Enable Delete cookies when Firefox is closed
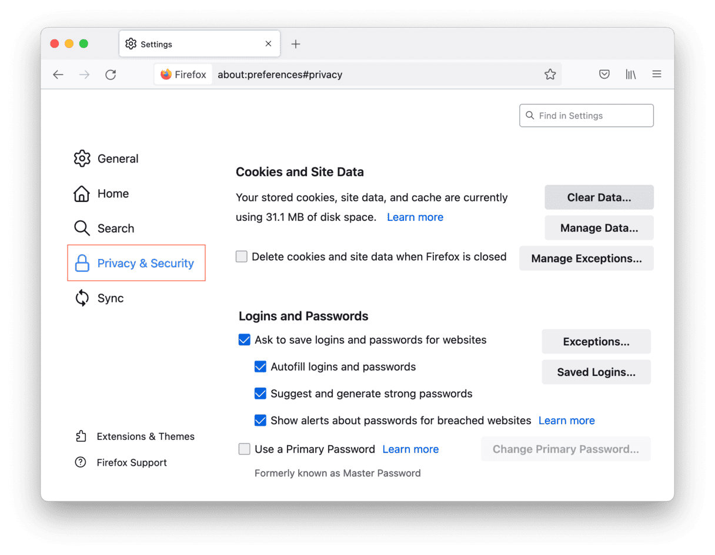The width and height of the screenshot is (715, 555). point(242,257)
